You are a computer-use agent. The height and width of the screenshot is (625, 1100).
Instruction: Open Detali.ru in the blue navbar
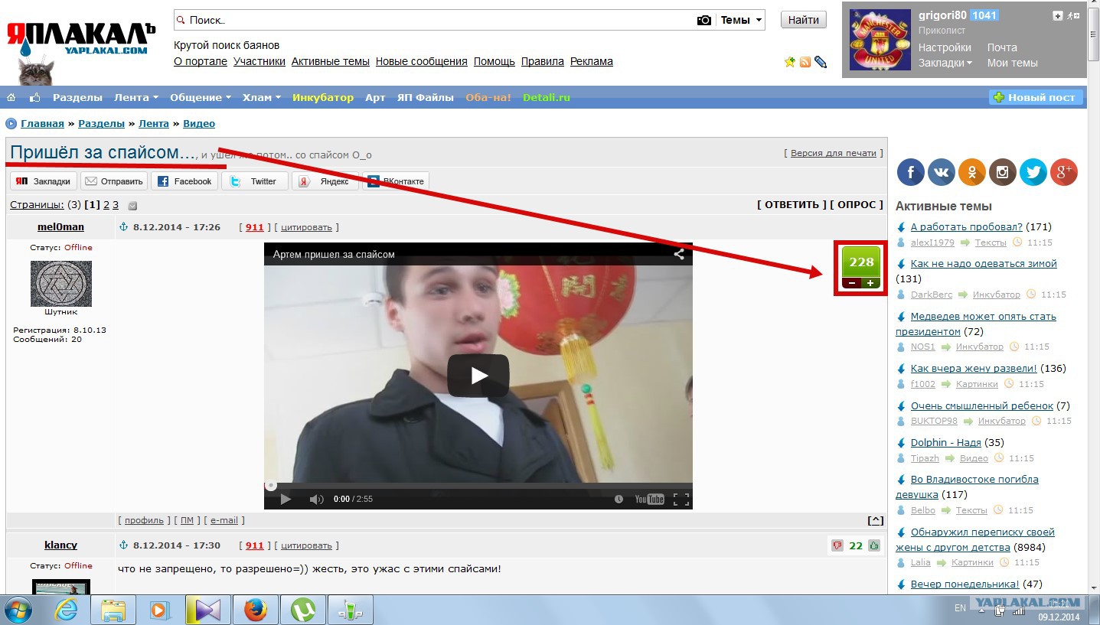547,97
